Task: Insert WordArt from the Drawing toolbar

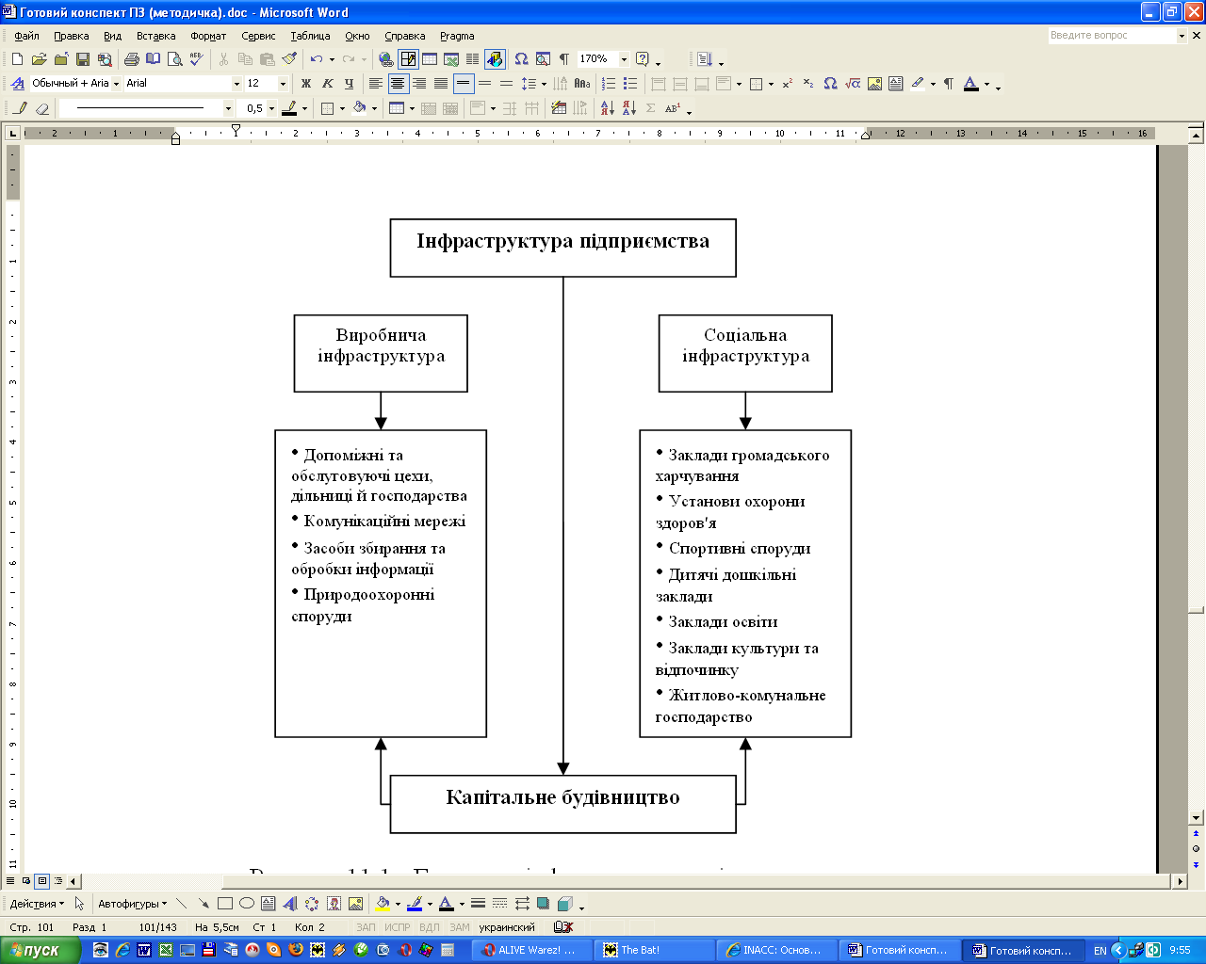Action: (289, 904)
